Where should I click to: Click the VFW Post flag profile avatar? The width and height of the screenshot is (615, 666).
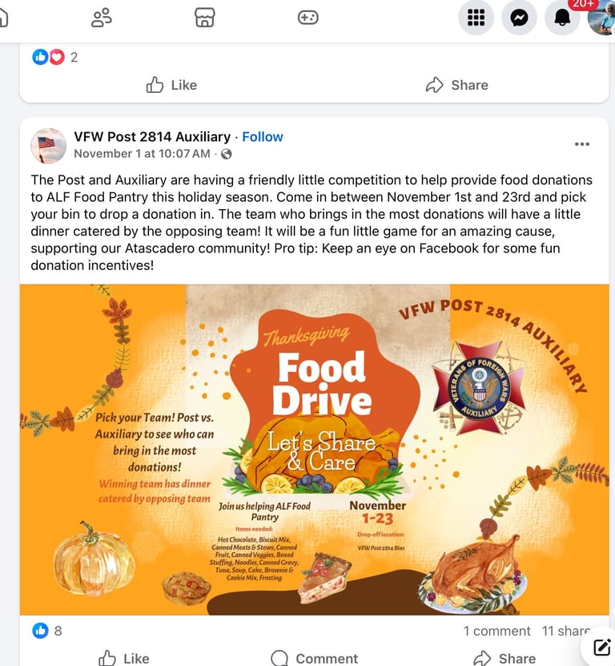pos(48,146)
